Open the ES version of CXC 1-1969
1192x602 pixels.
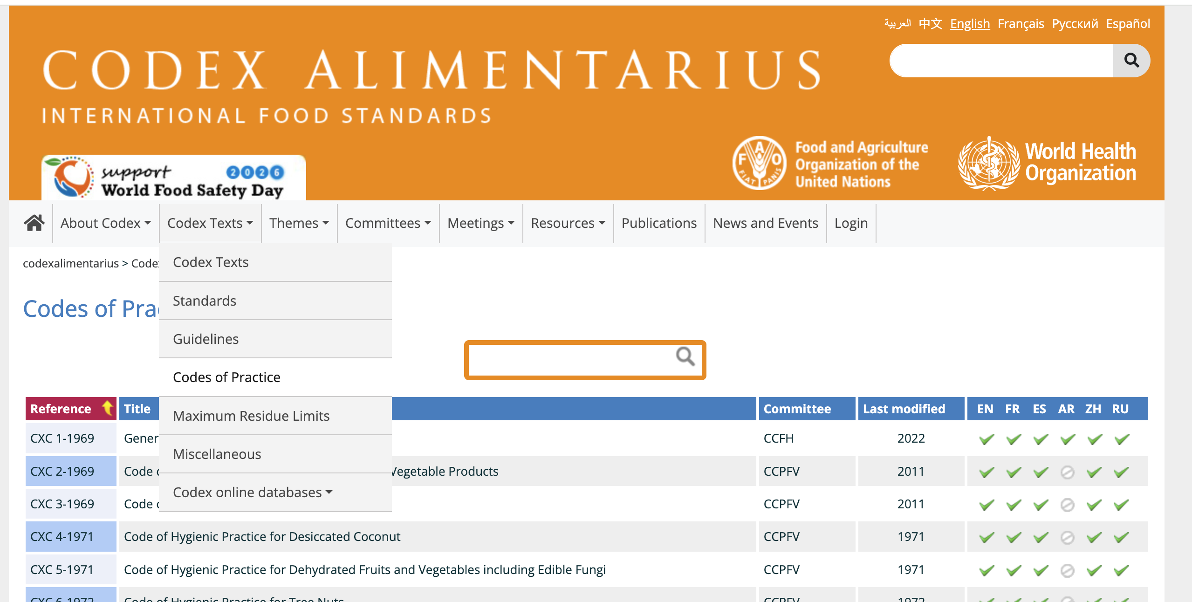point(1041,439)
